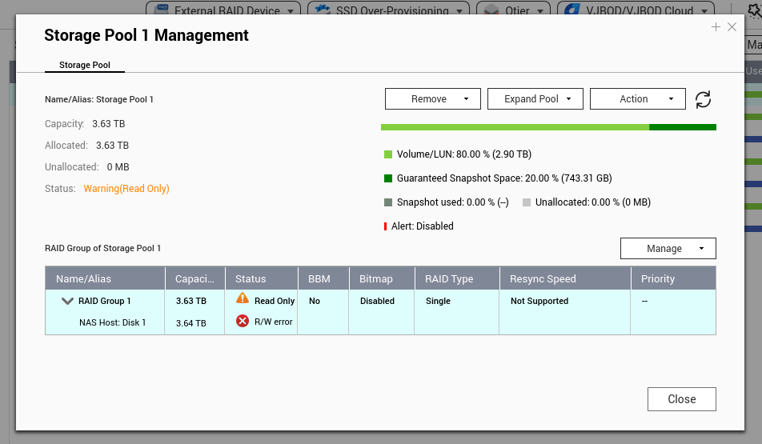Click the orange Read Only warning icon
Viewport: 762px width, 444px height.
coord(243,298)
